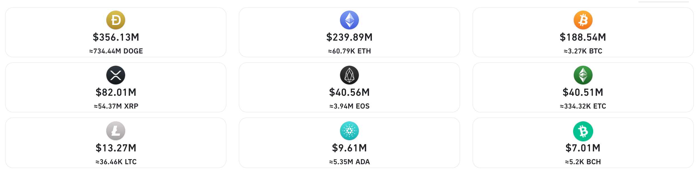Click the teal Cardano icon
This screenshot has height=177, width=700.
pyautogui.click(x=349, y=131)
